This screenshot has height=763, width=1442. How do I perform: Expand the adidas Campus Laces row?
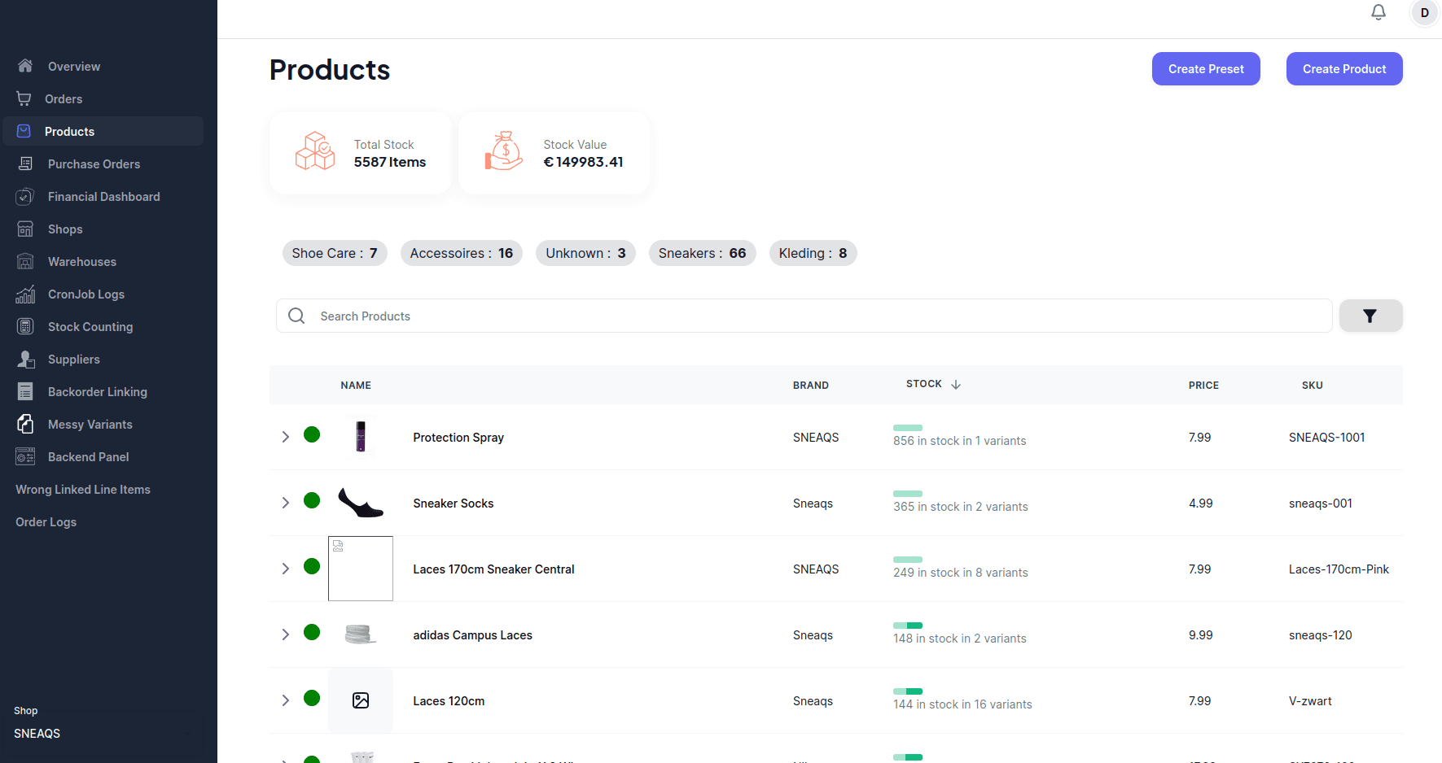click(x=286, y=634)
